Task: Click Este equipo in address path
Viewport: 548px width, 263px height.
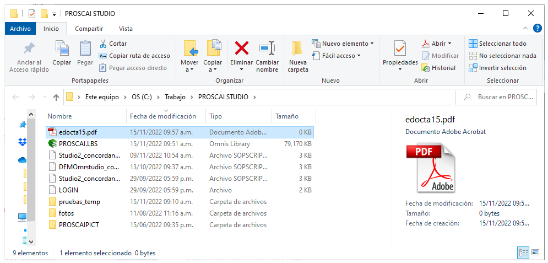Action: (x=102, y=97)
